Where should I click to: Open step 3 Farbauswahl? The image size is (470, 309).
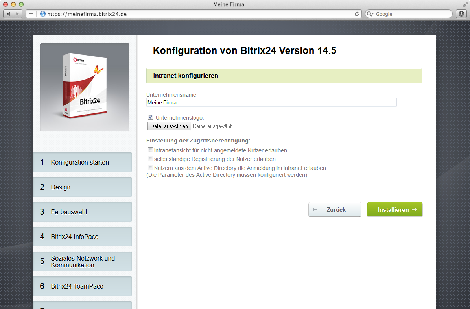tap(83, 212)
